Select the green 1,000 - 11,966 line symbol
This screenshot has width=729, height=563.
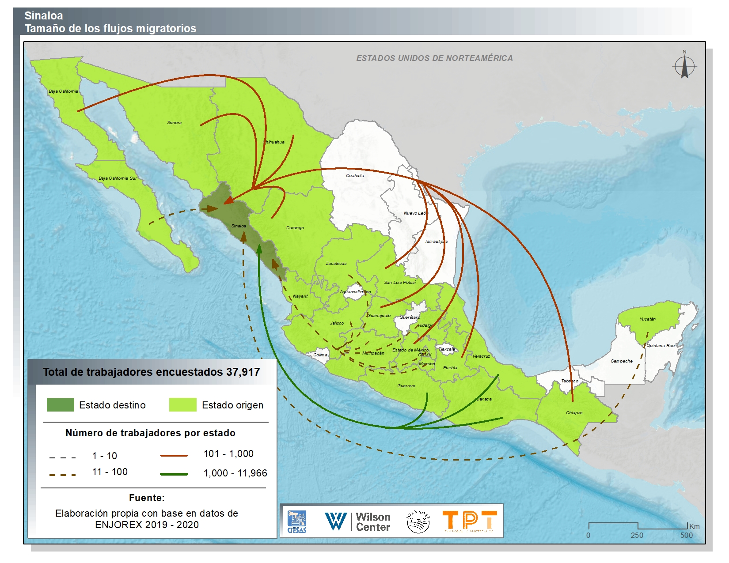click(x=174, y=474)
